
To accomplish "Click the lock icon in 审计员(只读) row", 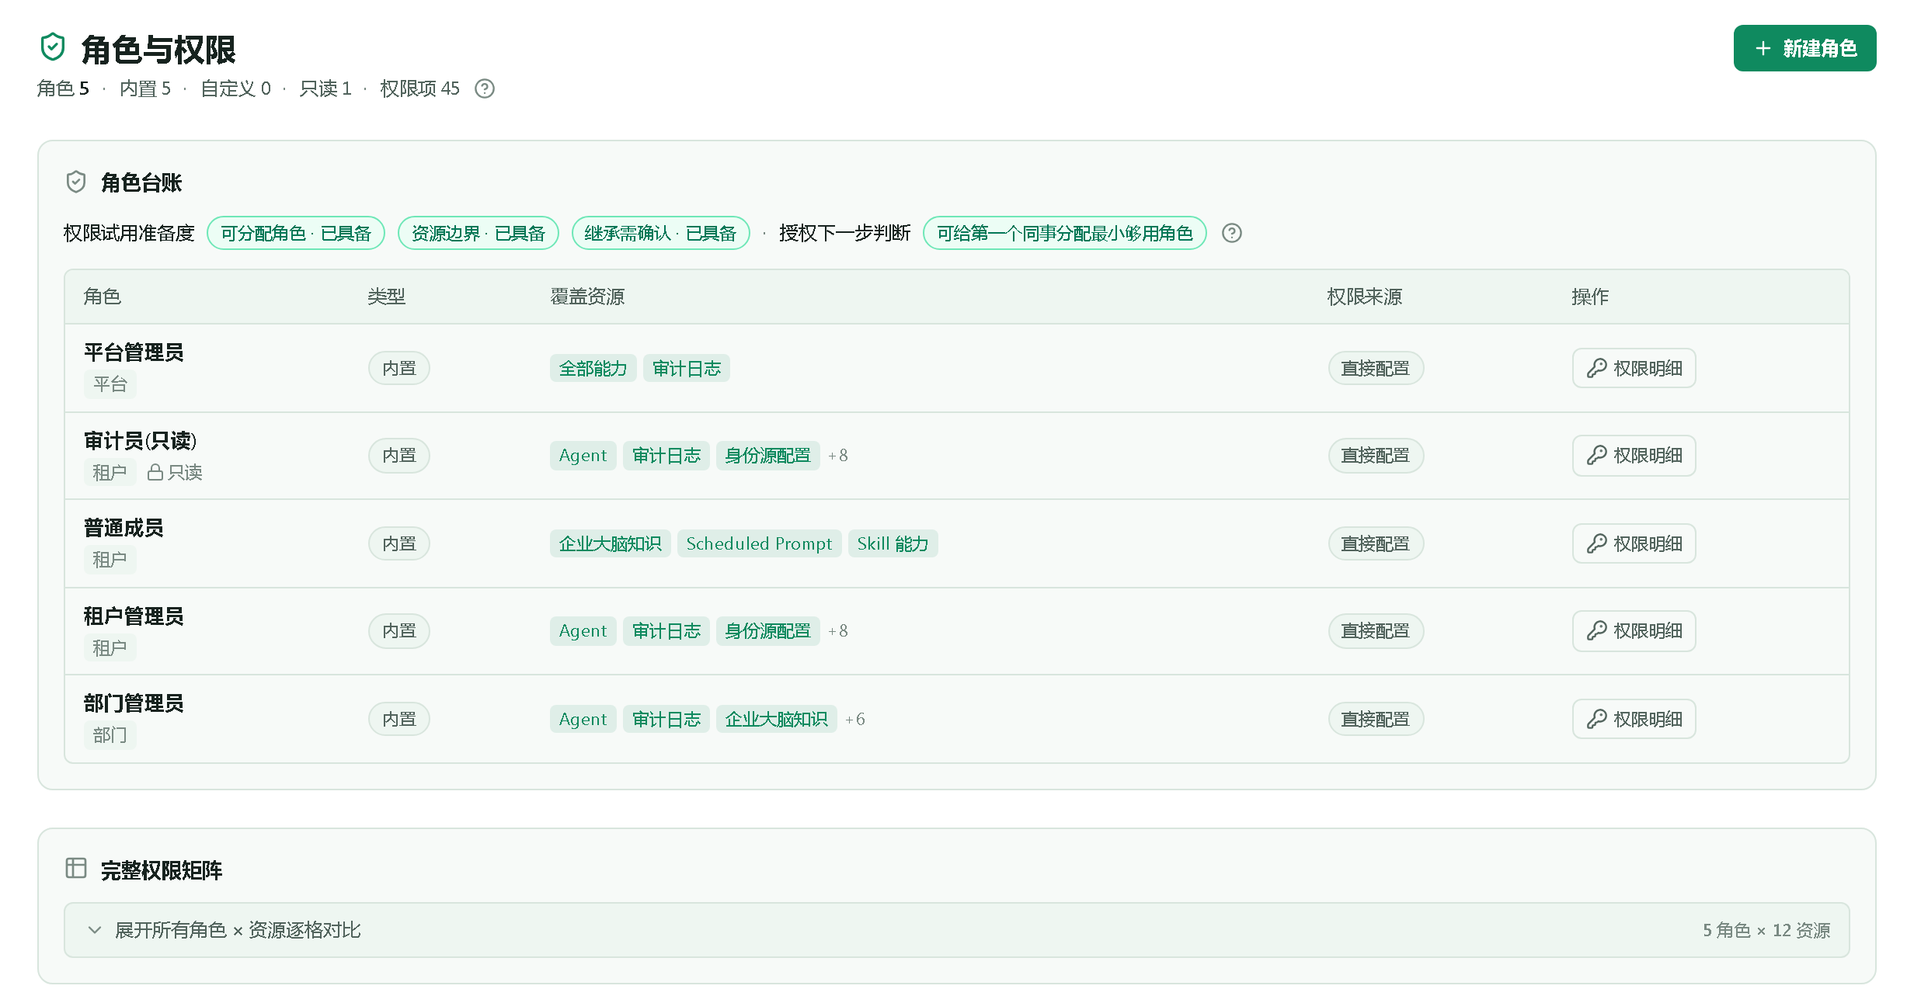I will [x=155, y=472].
